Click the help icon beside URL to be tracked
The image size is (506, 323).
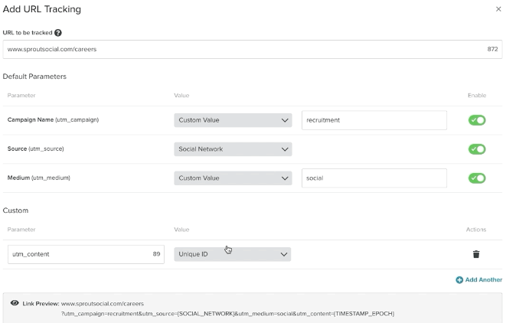coord(58,33)
